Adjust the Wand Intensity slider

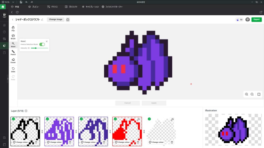pyautogui.click(x=39, y=48)
